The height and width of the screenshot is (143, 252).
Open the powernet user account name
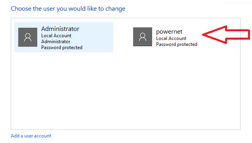pos(169,32)
